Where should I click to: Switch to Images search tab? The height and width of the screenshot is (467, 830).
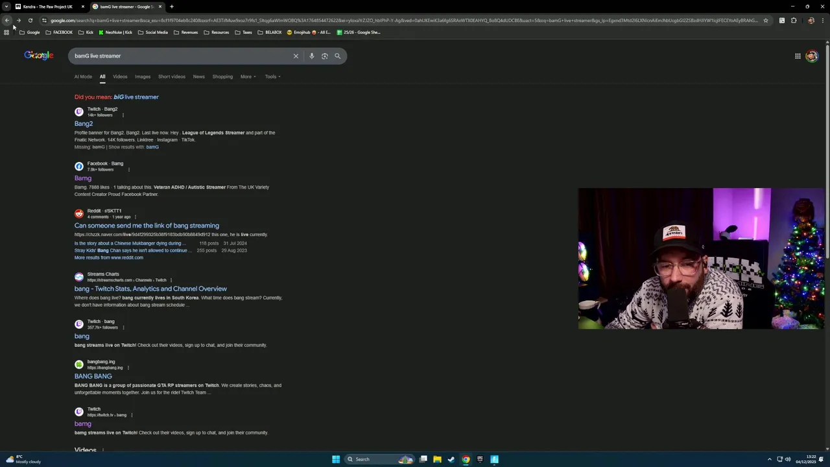[143, 77]
